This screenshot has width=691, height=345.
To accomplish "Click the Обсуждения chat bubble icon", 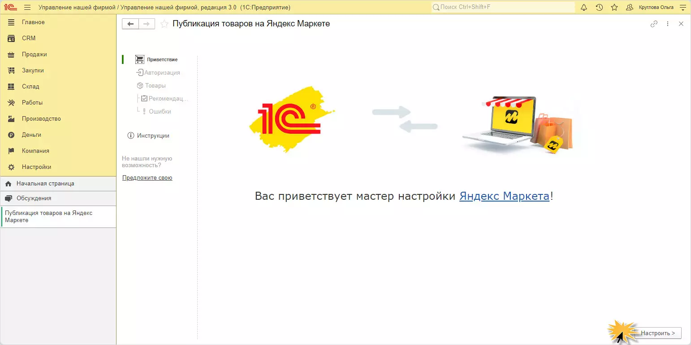I will click(8, 198).
